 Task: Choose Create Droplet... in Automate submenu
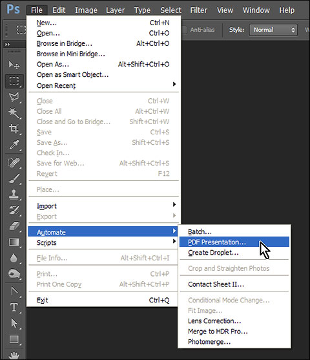(234, 253)
